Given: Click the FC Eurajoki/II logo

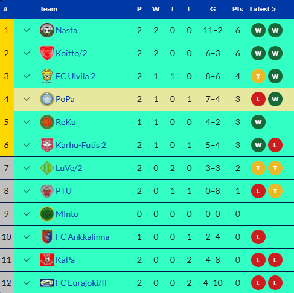Looking at the screenshot, I should click(x=47, y=283).
